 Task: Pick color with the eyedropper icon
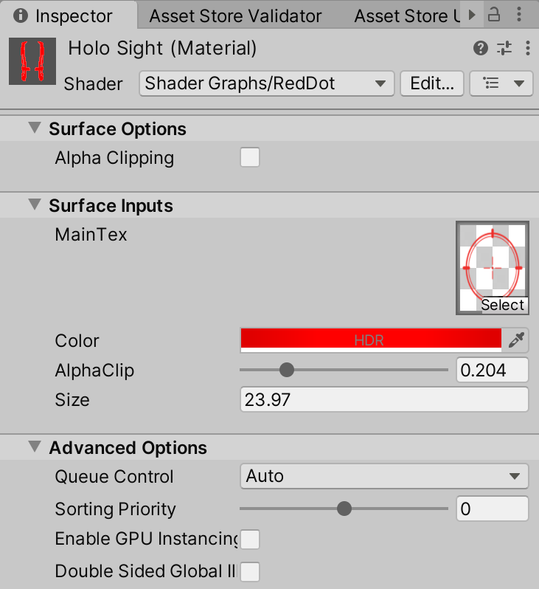518,340
